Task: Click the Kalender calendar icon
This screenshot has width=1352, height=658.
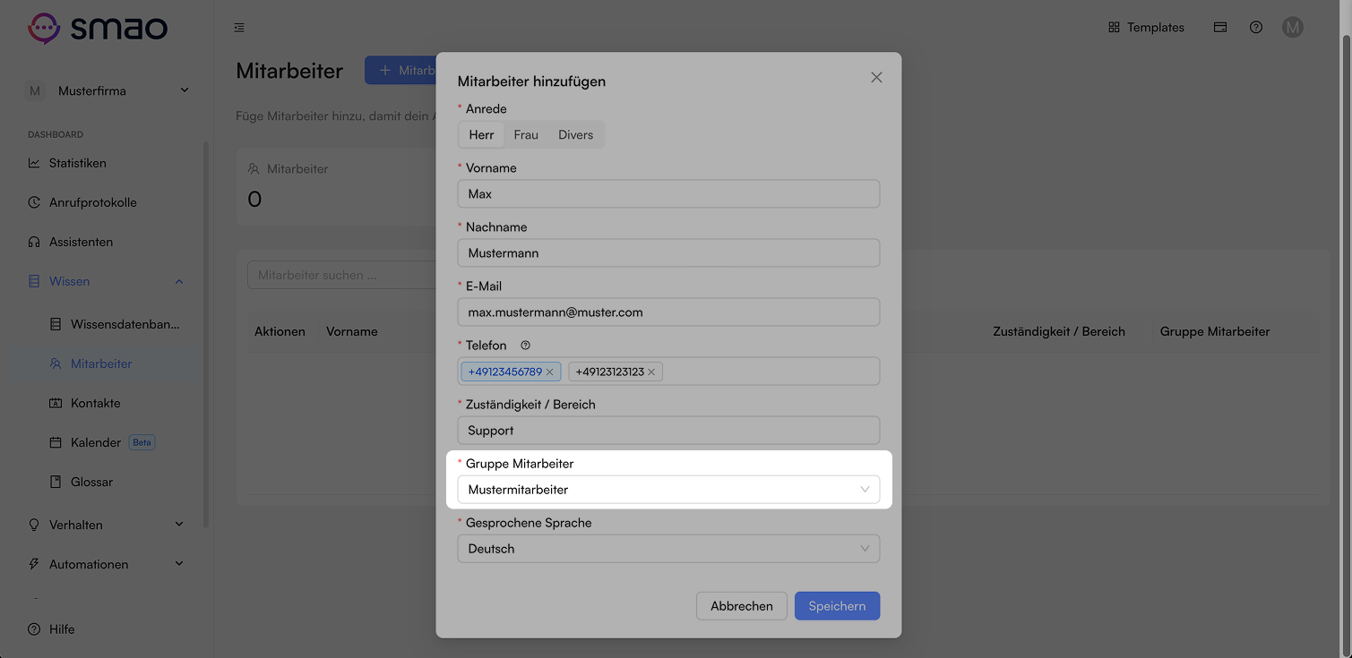Action: point(56,442)
